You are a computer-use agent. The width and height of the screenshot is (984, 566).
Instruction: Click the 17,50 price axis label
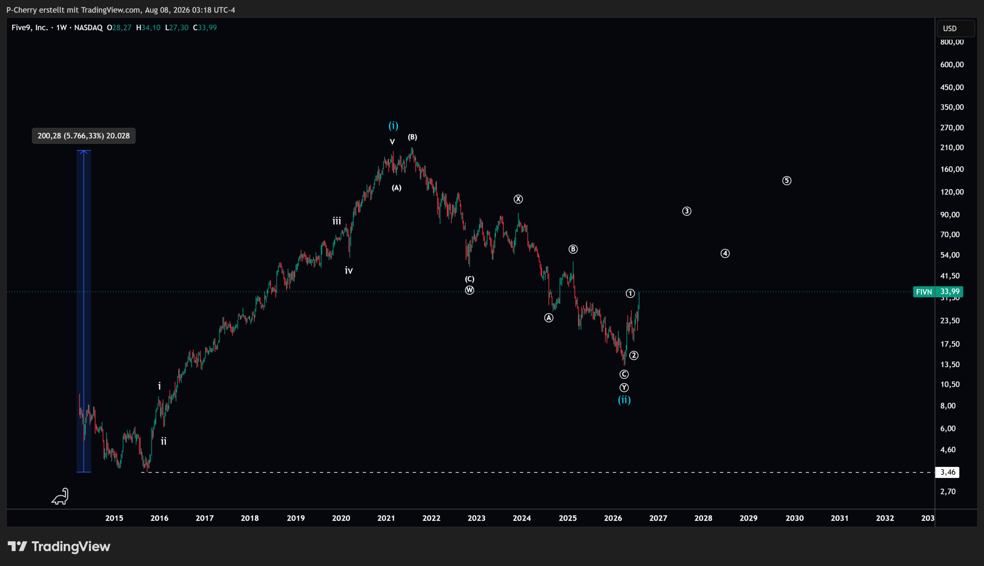coord(950,344)
